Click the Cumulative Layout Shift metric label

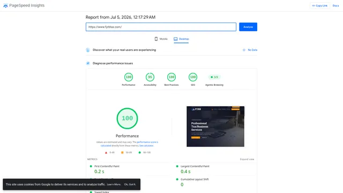point(195,180)
